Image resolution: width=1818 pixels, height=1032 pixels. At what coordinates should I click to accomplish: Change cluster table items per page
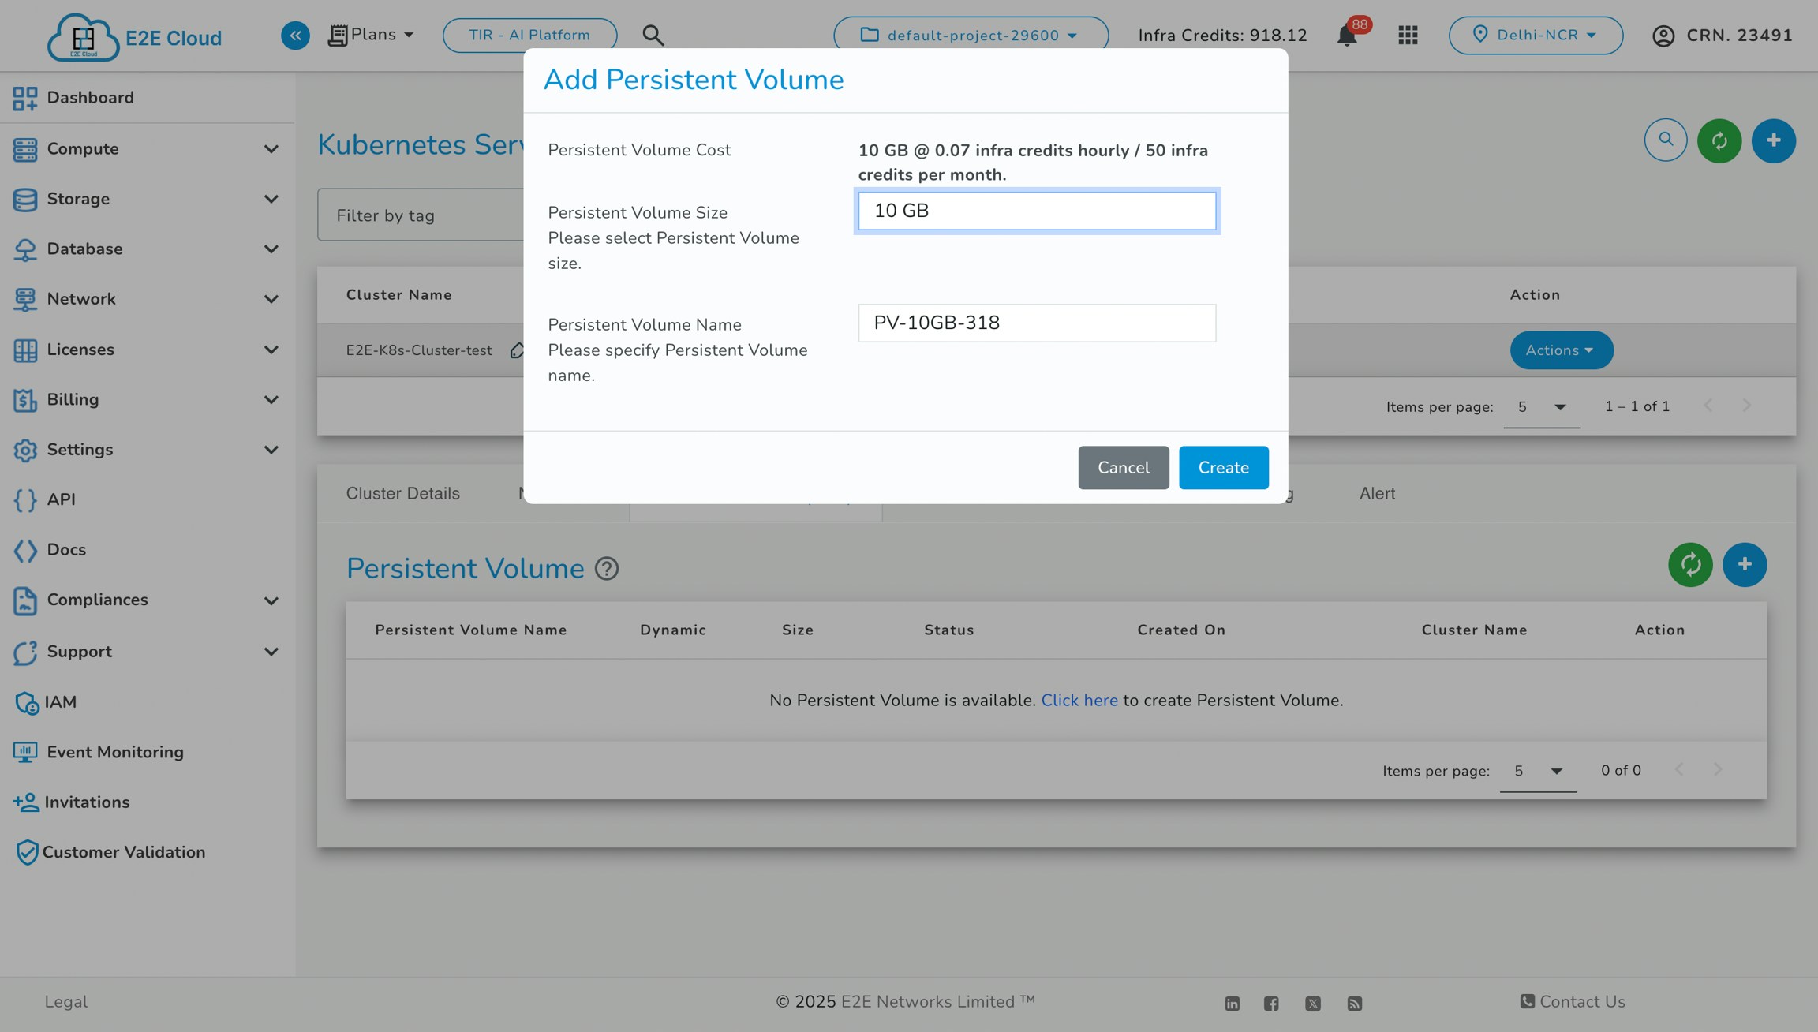[x=1541, y=407]
